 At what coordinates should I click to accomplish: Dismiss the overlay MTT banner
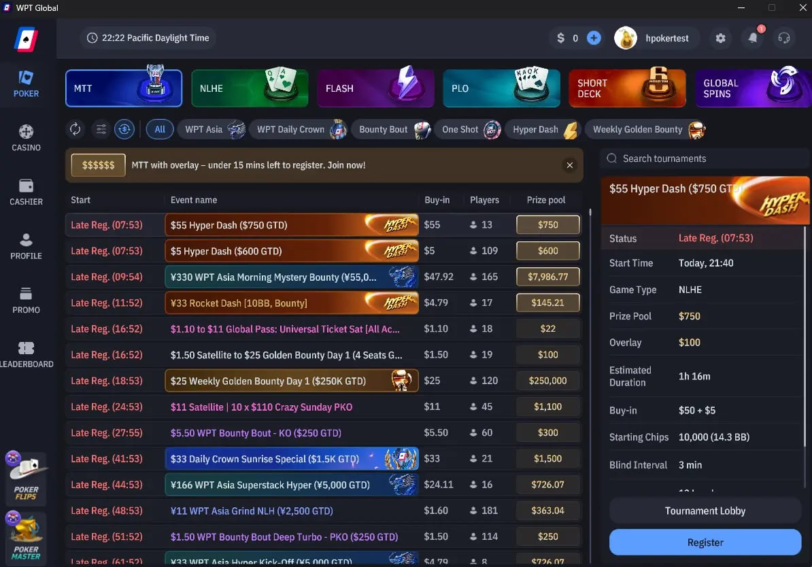click(x=570, y=165)
